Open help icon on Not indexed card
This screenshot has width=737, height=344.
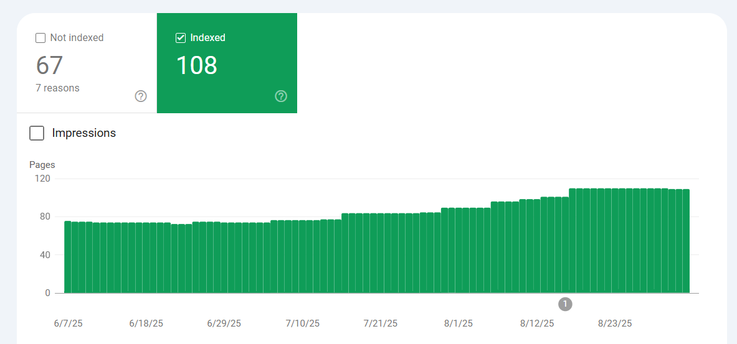[141, 96]
